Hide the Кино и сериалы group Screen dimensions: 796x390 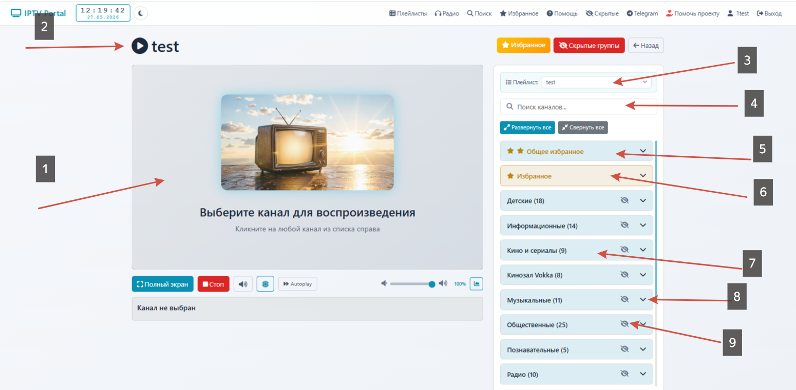click(624, 250)
